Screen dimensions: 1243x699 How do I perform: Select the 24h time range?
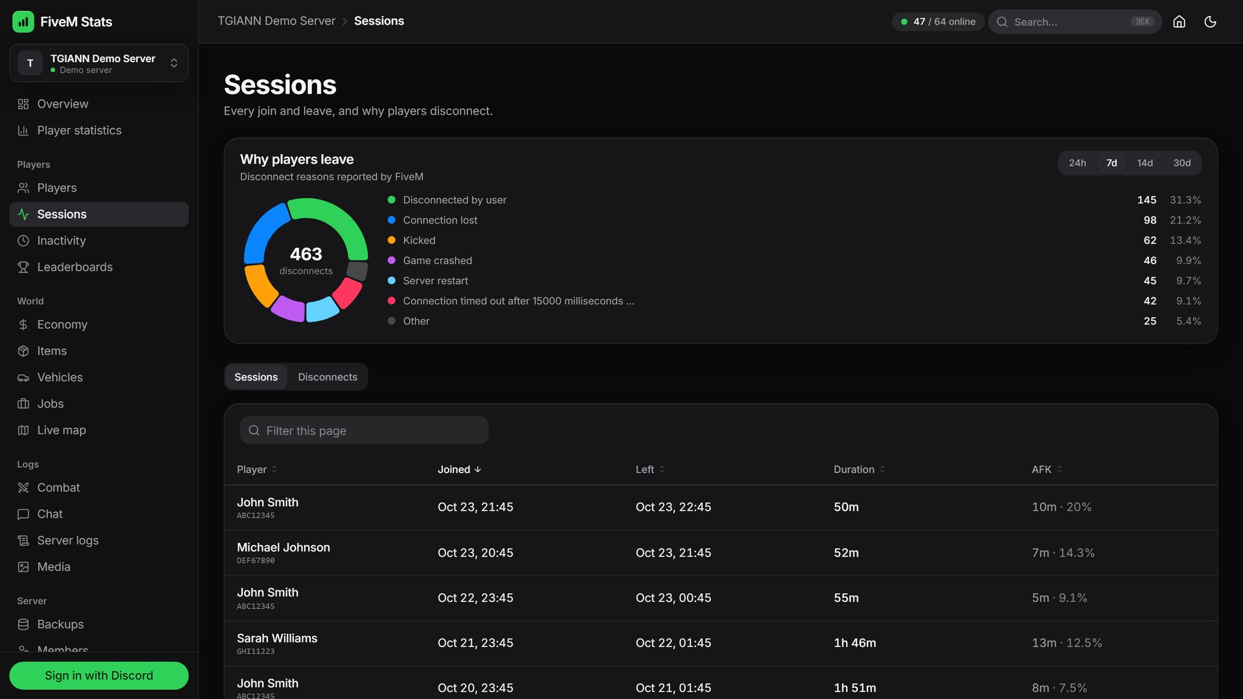pos(1077,163)
